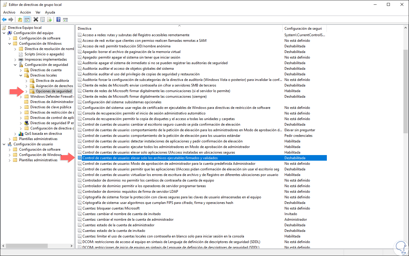Click the Back navigation arrow in the toolbar

click(x=4, y=19)
